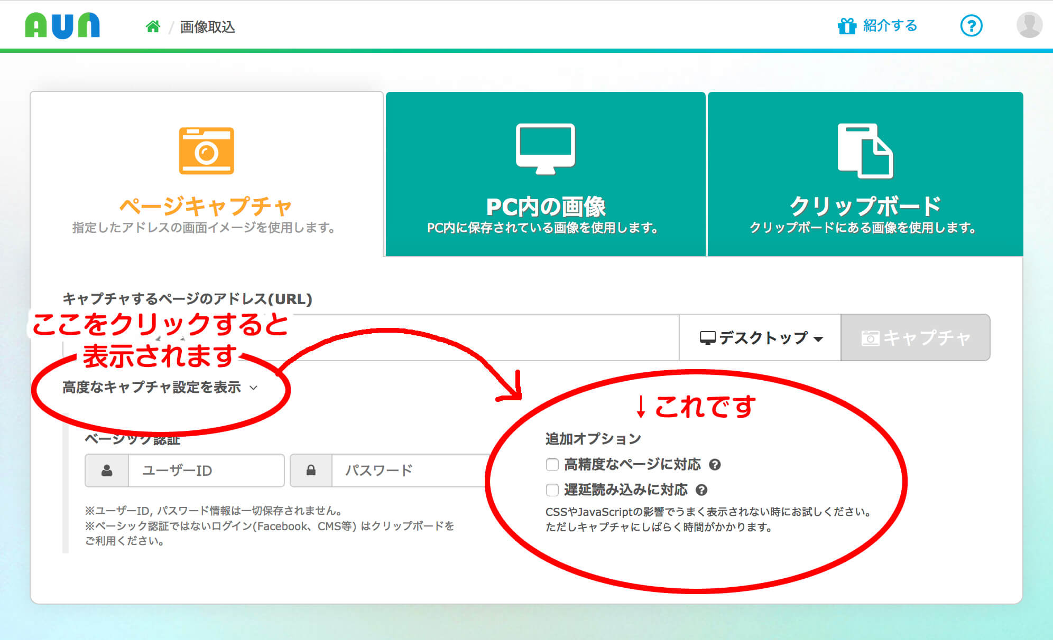
Task: Click the note starting CSSやJavaScriptの影響で
Action: tap(709, 512)
